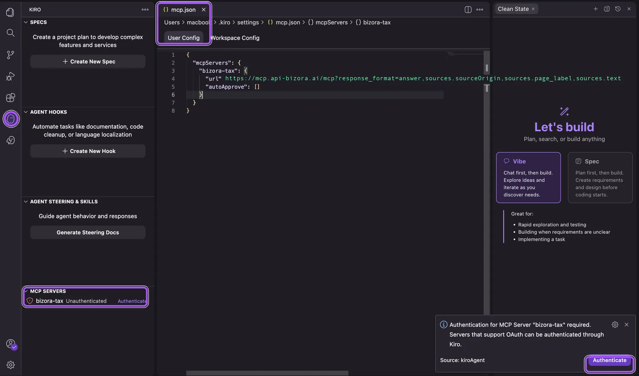The width and height of the screenshot is (639, 376).
Task: Collapse the AGENT HOOKS section
Action: coord(26,112)
